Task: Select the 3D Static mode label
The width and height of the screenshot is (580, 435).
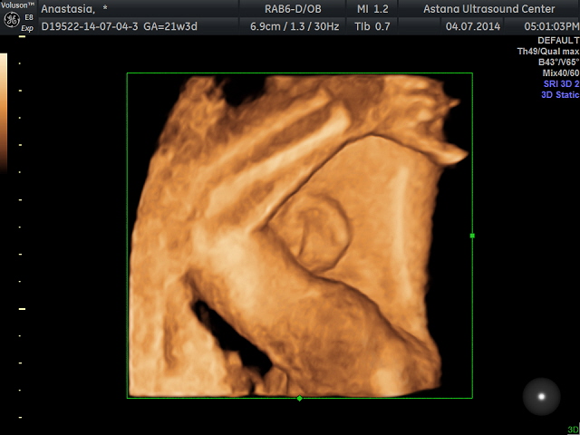Action: point(559,94)
